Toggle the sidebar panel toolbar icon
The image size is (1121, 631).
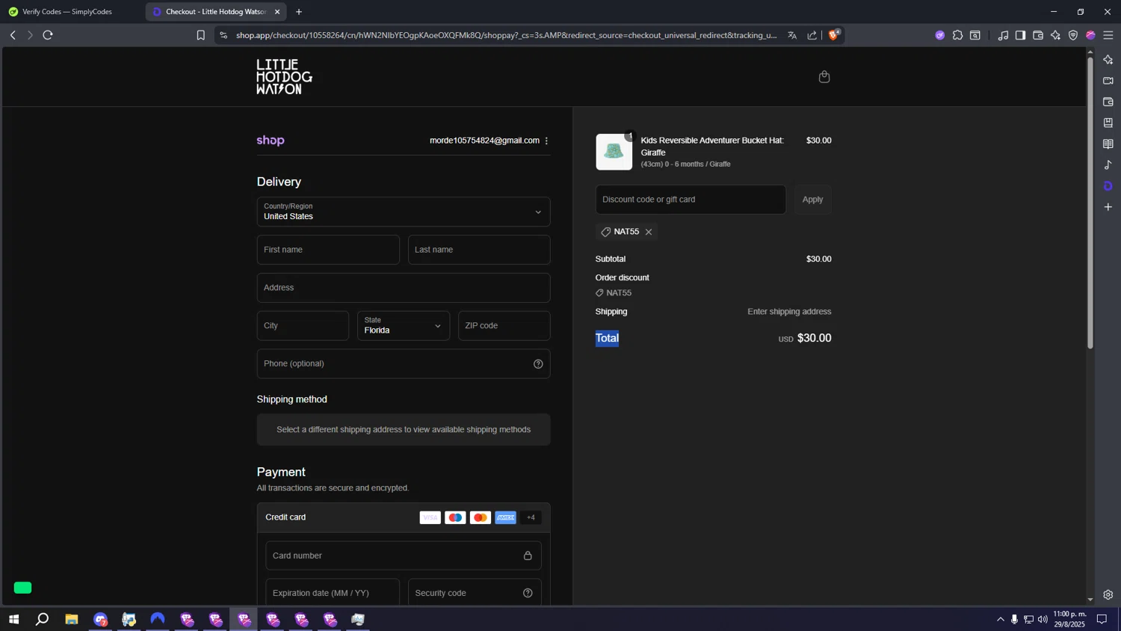coord(1020,35)
